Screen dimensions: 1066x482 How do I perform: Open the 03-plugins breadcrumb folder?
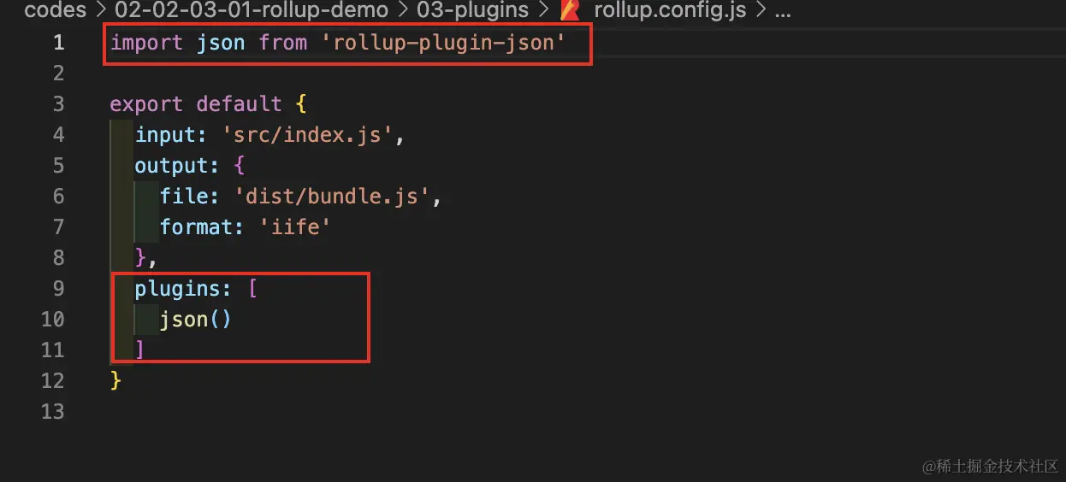[x=473, y=11]
